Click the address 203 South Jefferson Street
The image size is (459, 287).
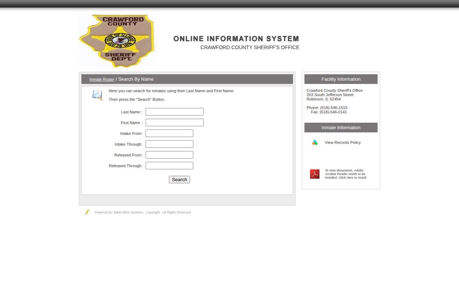coord(330,95)
